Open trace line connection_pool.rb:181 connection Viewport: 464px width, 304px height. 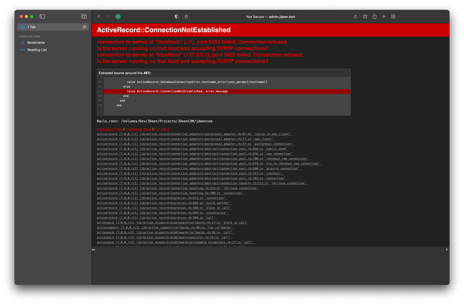192,178
